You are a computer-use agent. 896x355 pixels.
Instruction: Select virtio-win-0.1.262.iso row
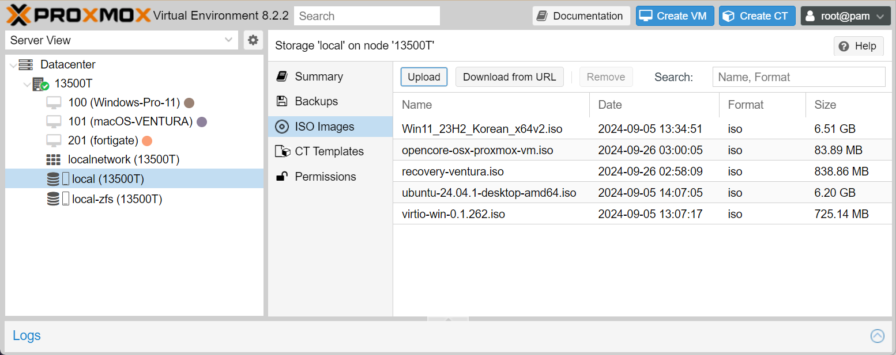tap(642, 214)
